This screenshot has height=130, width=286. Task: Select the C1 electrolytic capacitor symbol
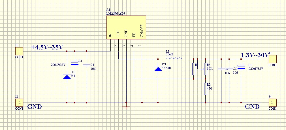pyautogui.click(x=74, y=62)
